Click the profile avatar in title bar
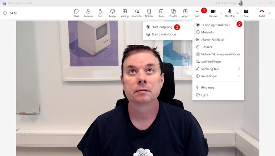 pyautogui.click(x=241, y=3)
